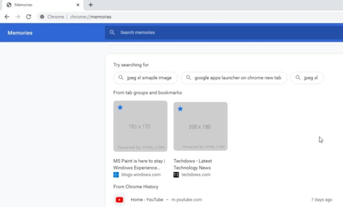Click the Windows blog favicon icon

[116, 175]
